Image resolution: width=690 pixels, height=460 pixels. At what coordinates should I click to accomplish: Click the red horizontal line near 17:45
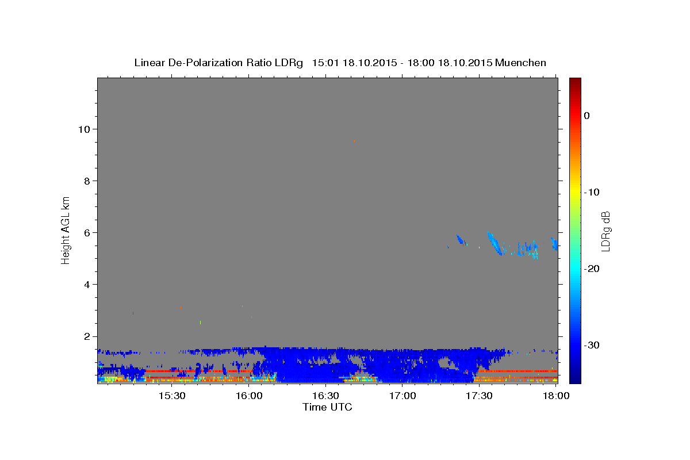coord(517,371)
